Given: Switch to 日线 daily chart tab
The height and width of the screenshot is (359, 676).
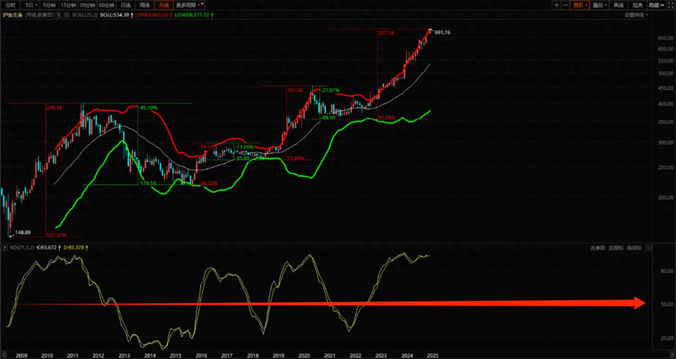Looking at the screenshot, I should click(x=126, y=5).
